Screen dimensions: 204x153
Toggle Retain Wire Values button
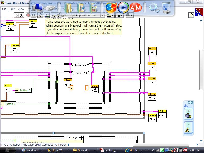(47, 15)
